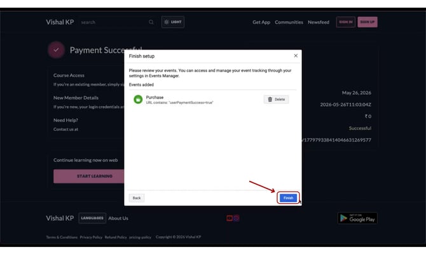Click the SIGN IN button
The width and height of the screenshot is (426, 259).
click(x=346, y=22)
